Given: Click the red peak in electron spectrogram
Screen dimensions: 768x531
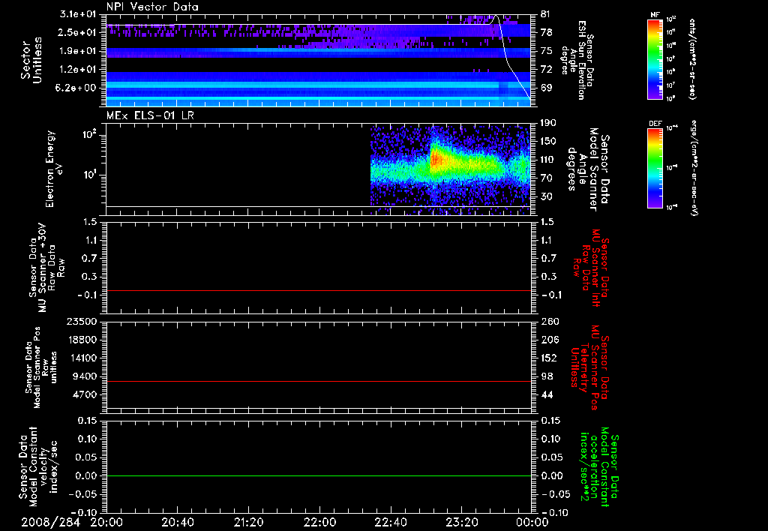Looking at the screenshot, I should click(x=435, y=160).
